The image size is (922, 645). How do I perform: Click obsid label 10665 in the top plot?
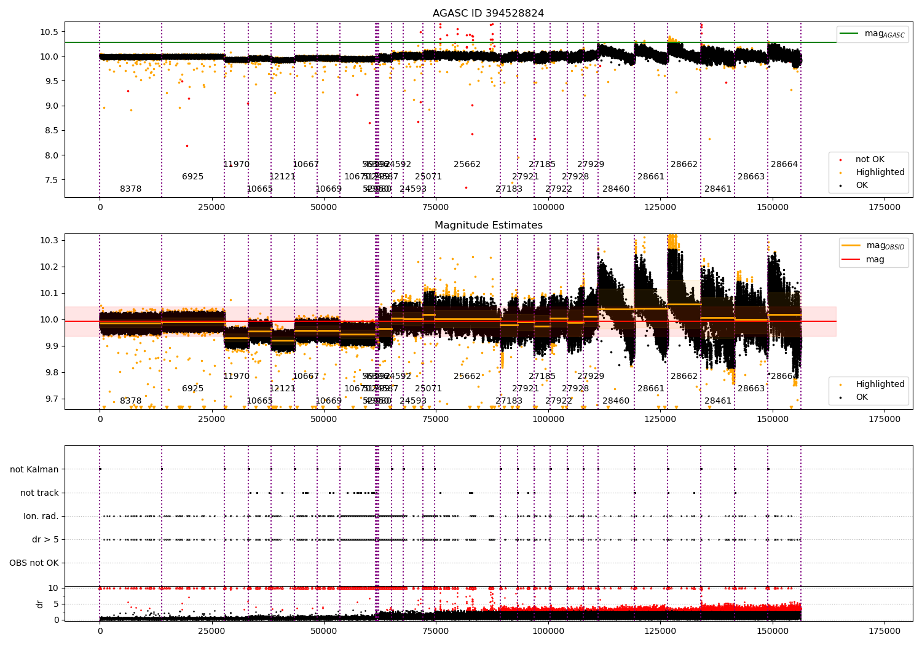click(259, 189)
